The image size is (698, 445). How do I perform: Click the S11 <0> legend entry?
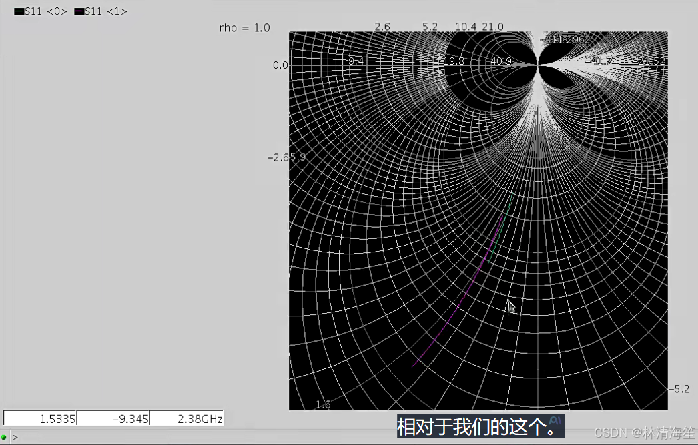click(x=41, y=11)
